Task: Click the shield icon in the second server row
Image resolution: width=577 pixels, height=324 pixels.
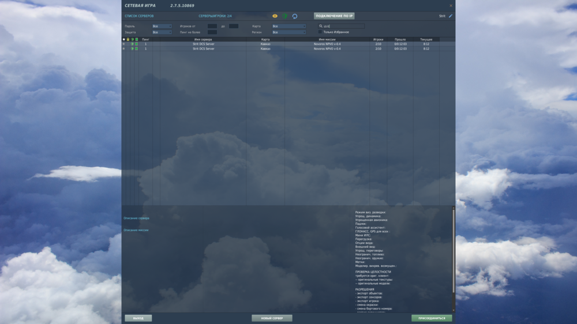Action: tap(133, 48)
